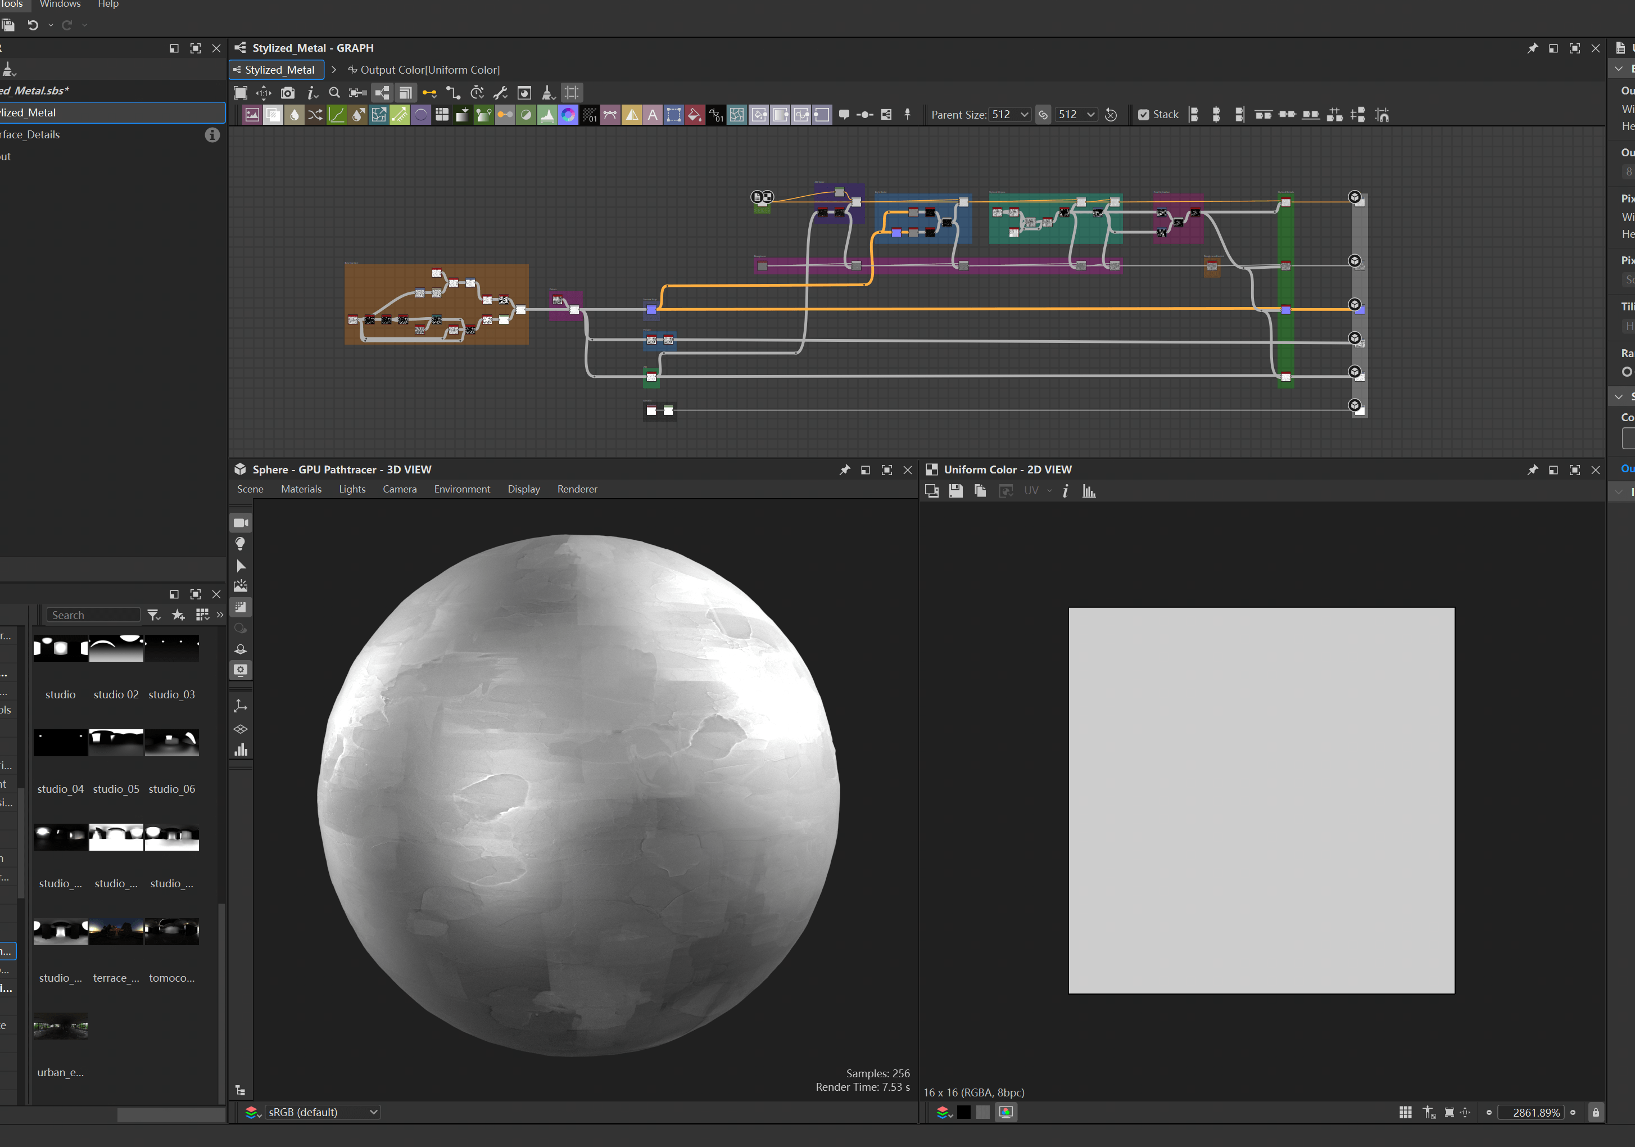Click the clean graph broom icon
This screenshot has height=1147, width=1635.
tap(547, 93)
